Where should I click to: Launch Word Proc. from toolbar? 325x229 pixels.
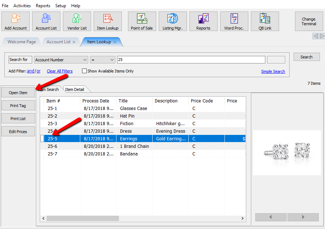[x=234, y=21]
